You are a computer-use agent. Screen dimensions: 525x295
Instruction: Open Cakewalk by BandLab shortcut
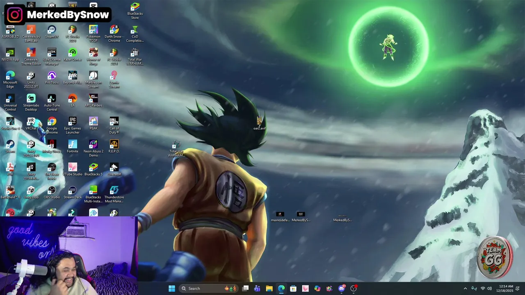click(31, 34)
